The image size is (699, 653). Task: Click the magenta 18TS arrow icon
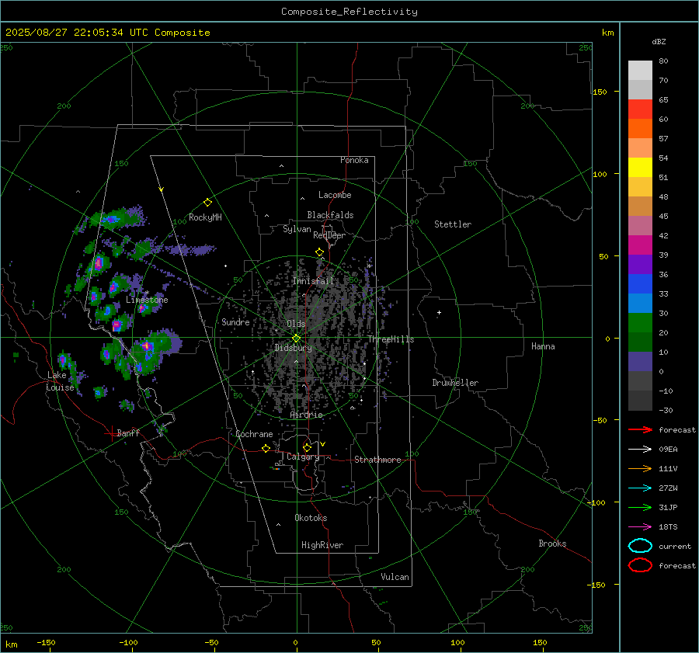640,527
